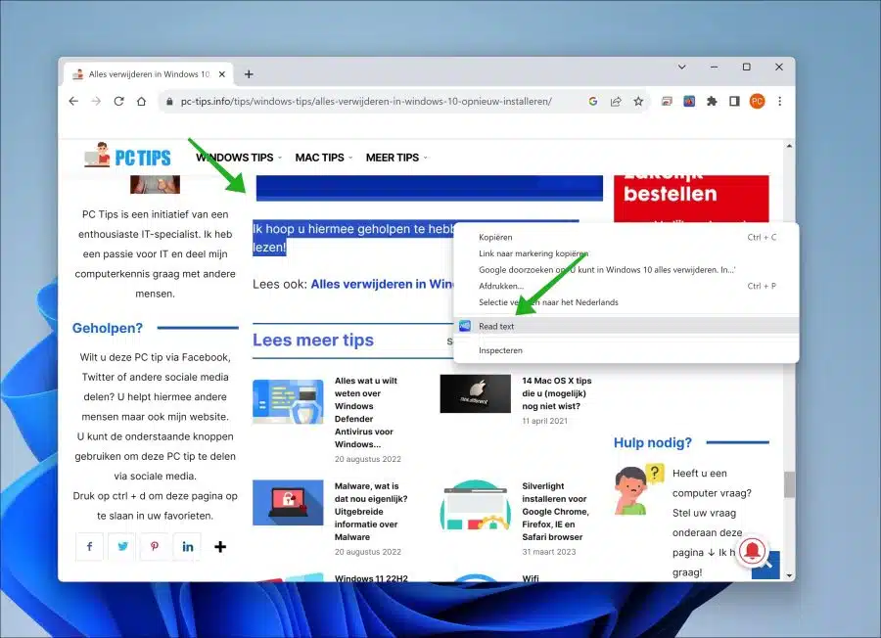881x638 pixels.
Task: Toggle the browser side panel icon
Action: coord(734,101)
